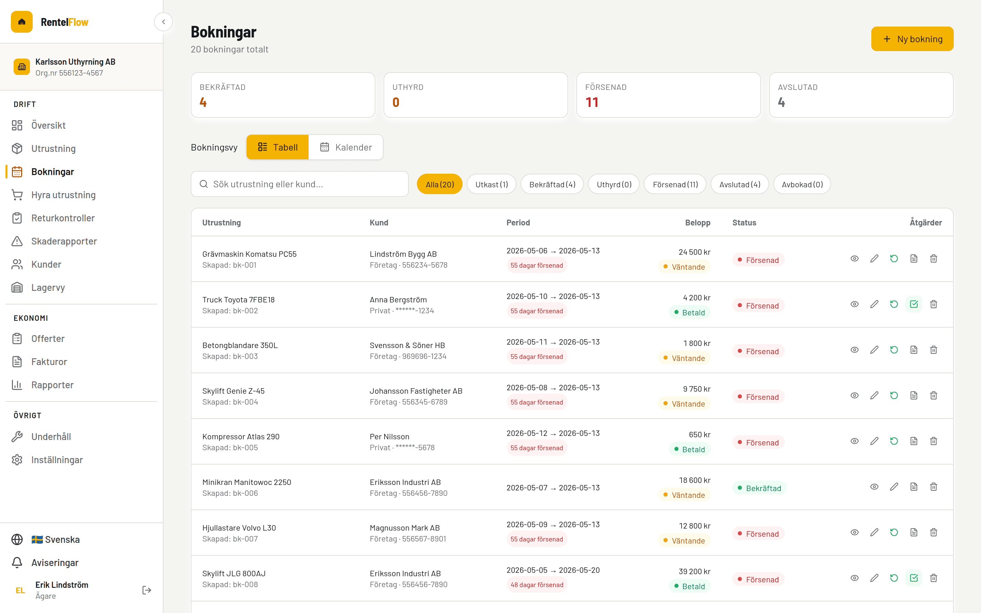This screenshot has width=981, height=613.
Task: Click the Rapporter bar chart icon
Action: [17, 385]
